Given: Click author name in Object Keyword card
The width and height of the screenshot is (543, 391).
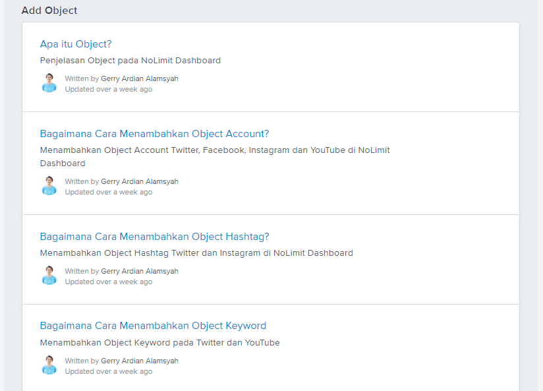Looking at the screenshot, I should pyautogui.click(x=139, y=361).
